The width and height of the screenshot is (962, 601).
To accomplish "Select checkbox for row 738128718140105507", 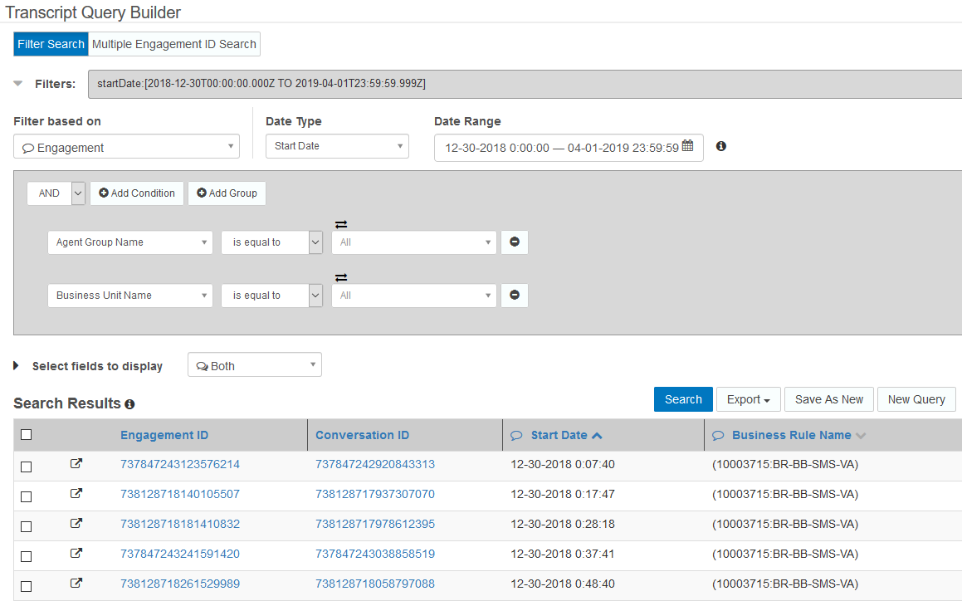I will click(x=27, y=496).
